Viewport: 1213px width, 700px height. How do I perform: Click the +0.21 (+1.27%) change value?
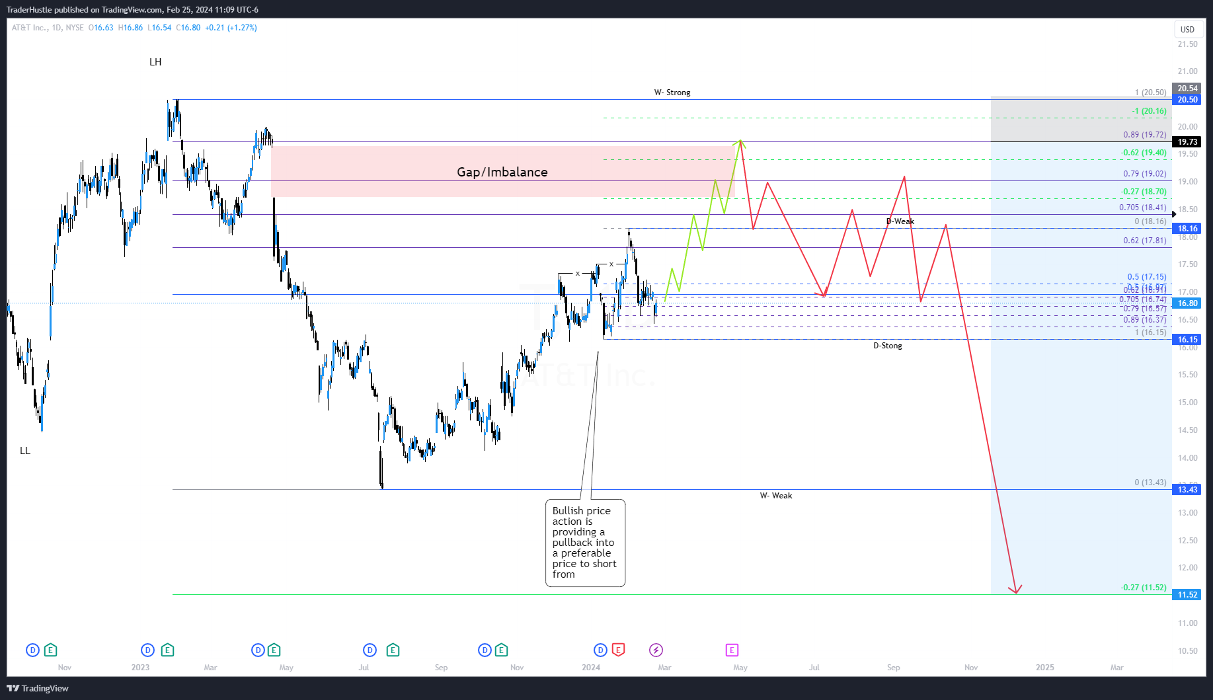point(231,28)
